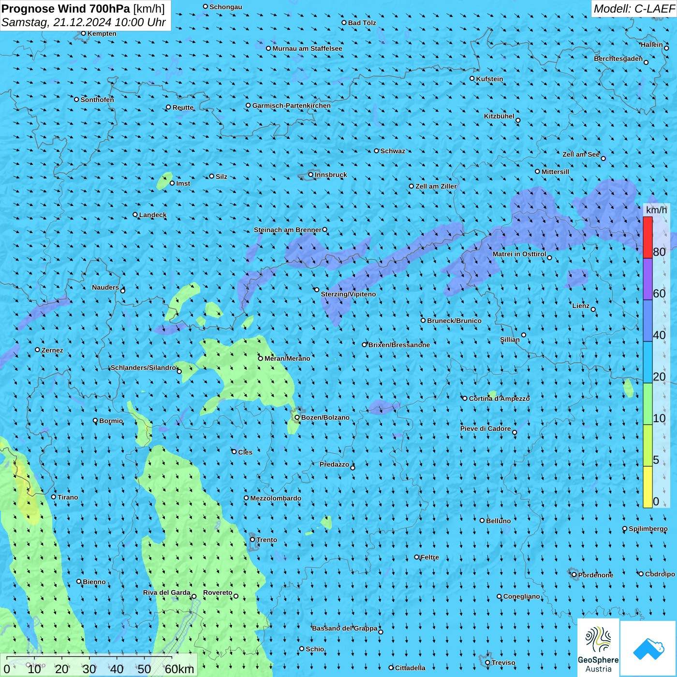Click the Bruneck/Brunico label
The height and width of the screenshot is (677, 677).
tap(454, 321)
